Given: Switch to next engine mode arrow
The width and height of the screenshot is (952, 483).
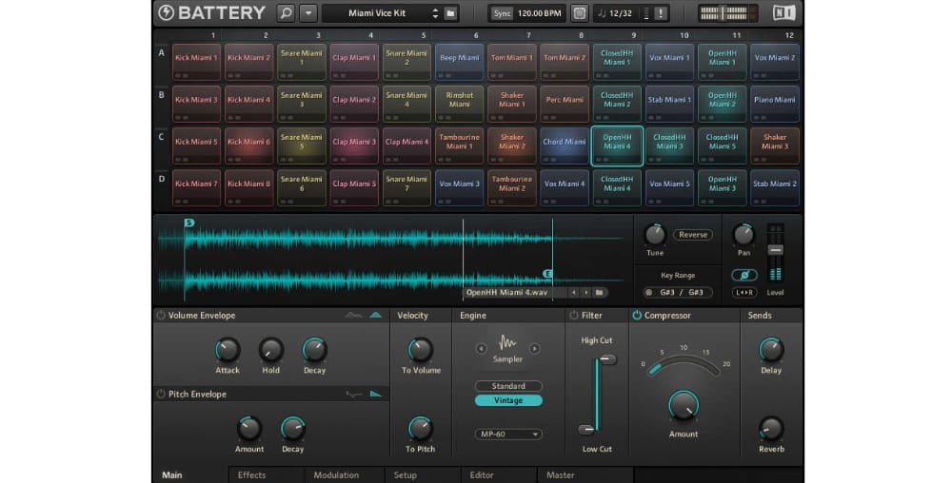Looking at the screenshot, I should (534, 348).
